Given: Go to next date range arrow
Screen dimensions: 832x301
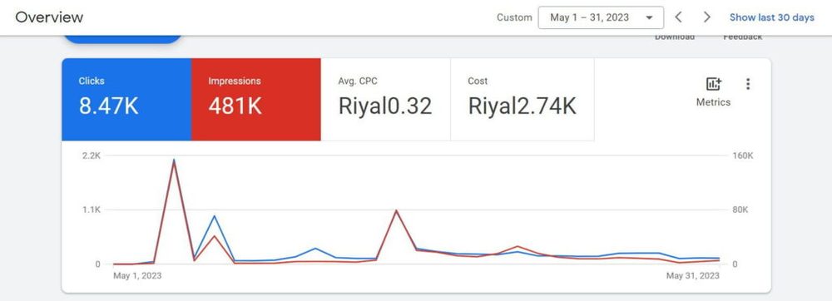Looking at the screenshot, I should [706, 17].
